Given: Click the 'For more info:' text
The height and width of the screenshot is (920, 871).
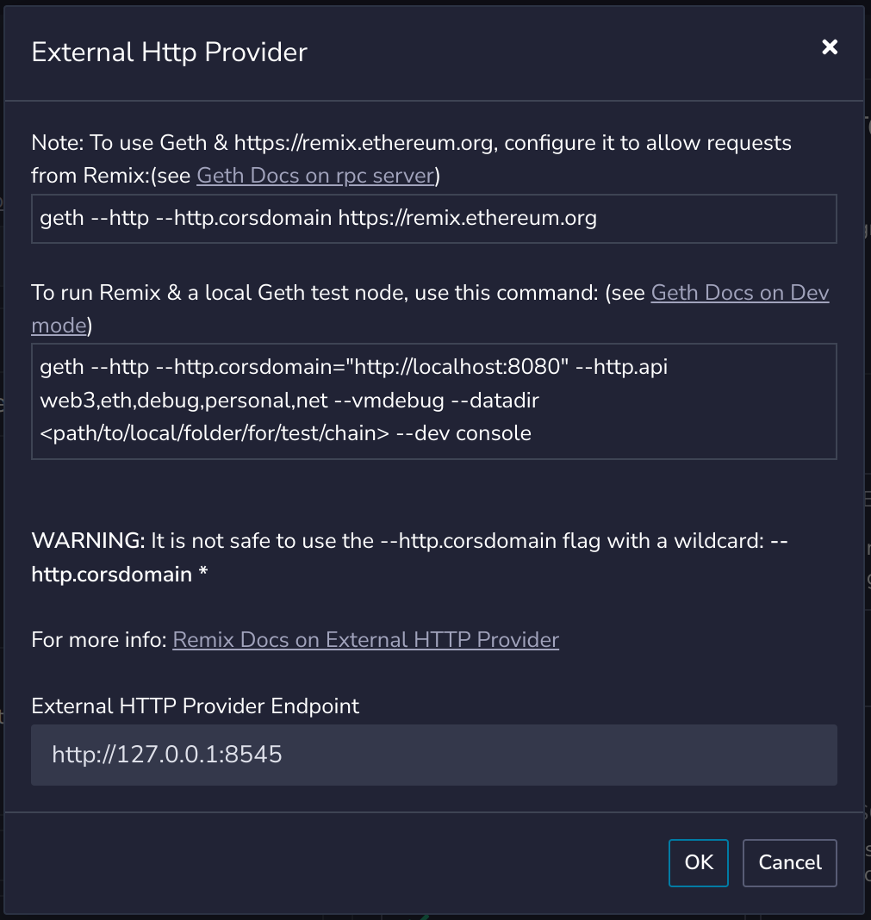Looking at the screenshot, I should [x=98, y=640].
